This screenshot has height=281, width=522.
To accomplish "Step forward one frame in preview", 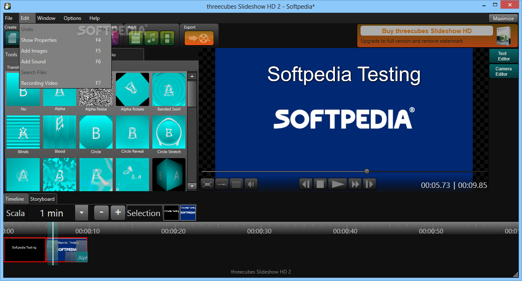I will (x=369, y=184).
